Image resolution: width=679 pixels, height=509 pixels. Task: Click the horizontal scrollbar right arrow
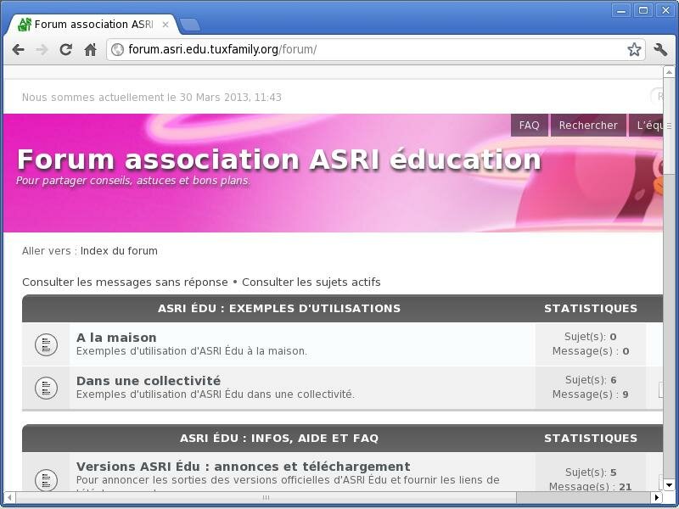(657, 497)
